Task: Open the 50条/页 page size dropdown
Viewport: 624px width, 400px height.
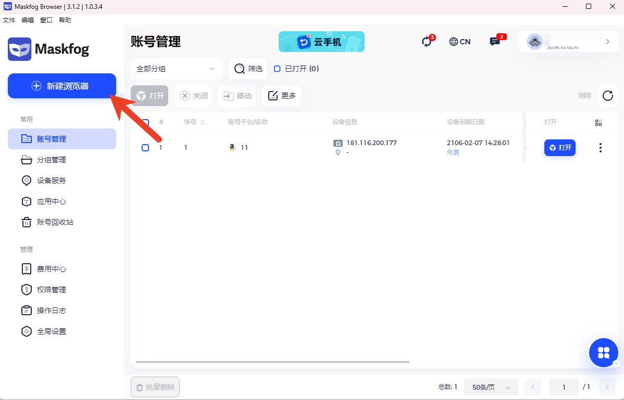Action: click(x=491, y=387)
